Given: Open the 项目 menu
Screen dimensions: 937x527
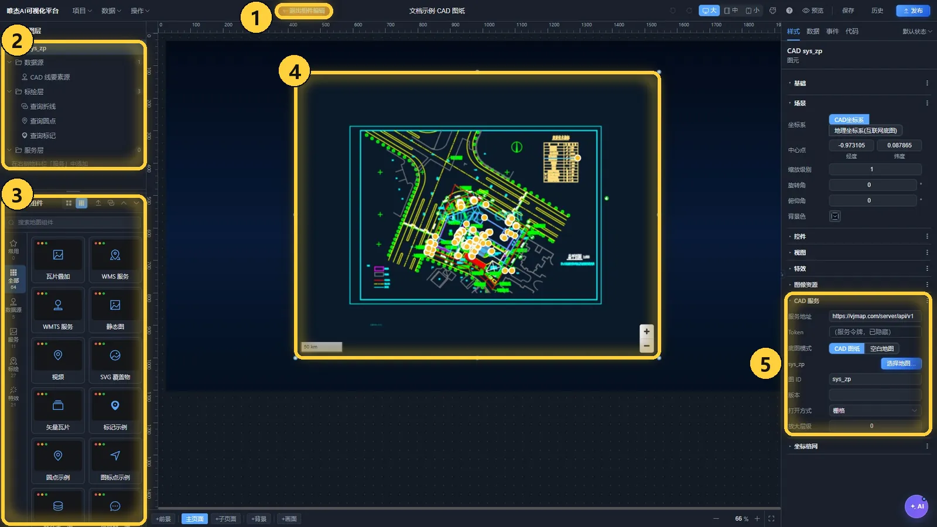Looking at the screenshot, I should point(82,11).
